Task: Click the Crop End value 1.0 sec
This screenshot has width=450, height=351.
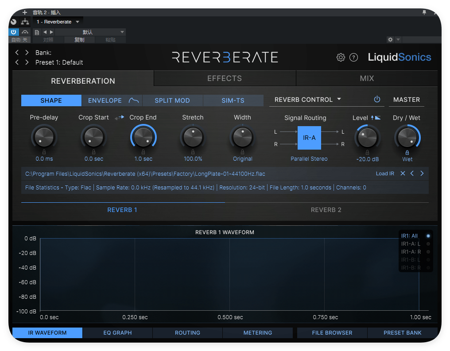Action: [144, 158]
